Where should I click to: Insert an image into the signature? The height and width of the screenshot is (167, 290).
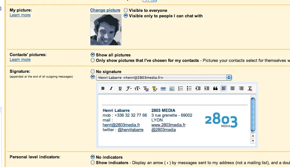tap(172, 88)
